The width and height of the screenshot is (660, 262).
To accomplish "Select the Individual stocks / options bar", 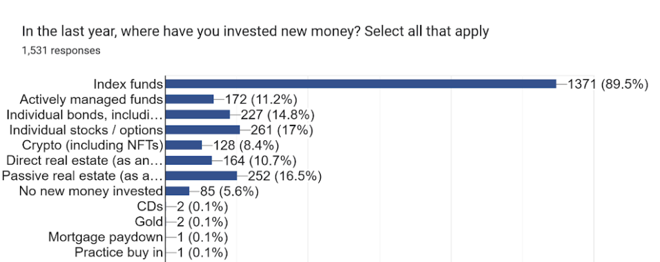I will [x=202, y=130].
